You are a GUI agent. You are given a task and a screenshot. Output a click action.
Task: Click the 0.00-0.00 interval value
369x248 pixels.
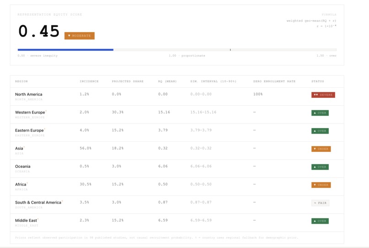[201, 94]
